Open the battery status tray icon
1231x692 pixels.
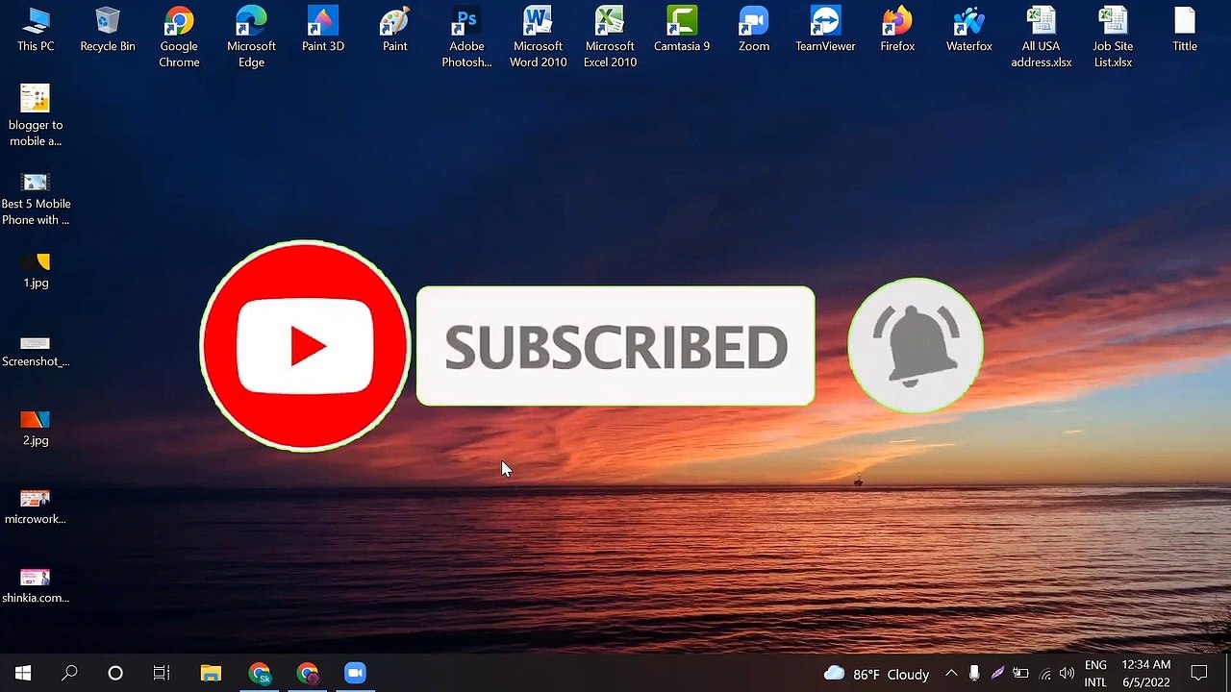[1020, 674]
